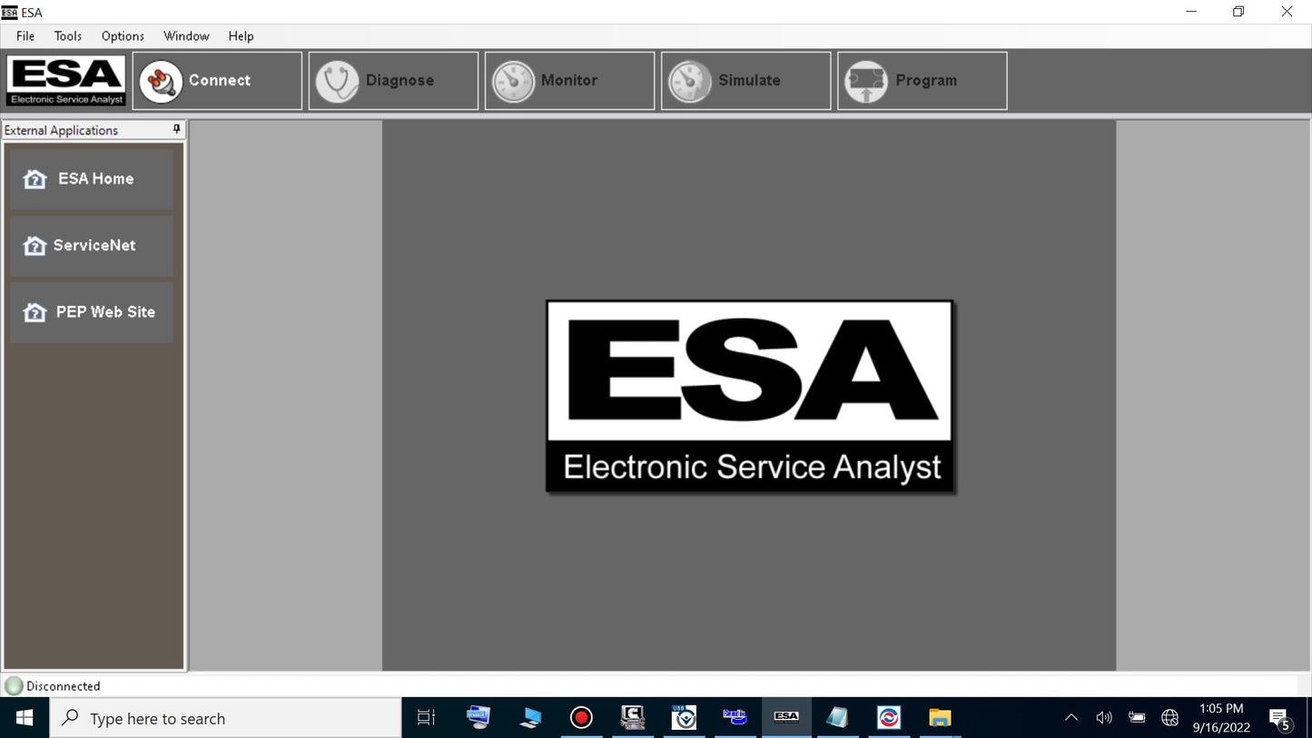
Task: Open the ServiceNet external application
Action: click(x=92, y=245)
